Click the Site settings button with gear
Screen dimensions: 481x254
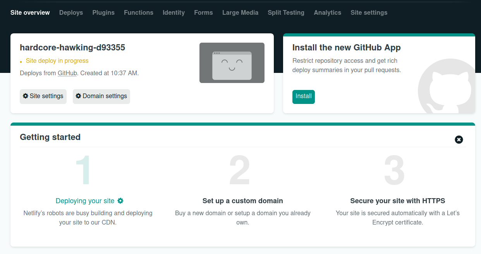click(x=43, y=96)
